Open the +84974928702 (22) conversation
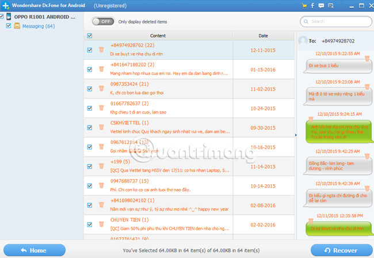Image resolution: width=374 pixels, height=258 pixels. tap(189, 50)
